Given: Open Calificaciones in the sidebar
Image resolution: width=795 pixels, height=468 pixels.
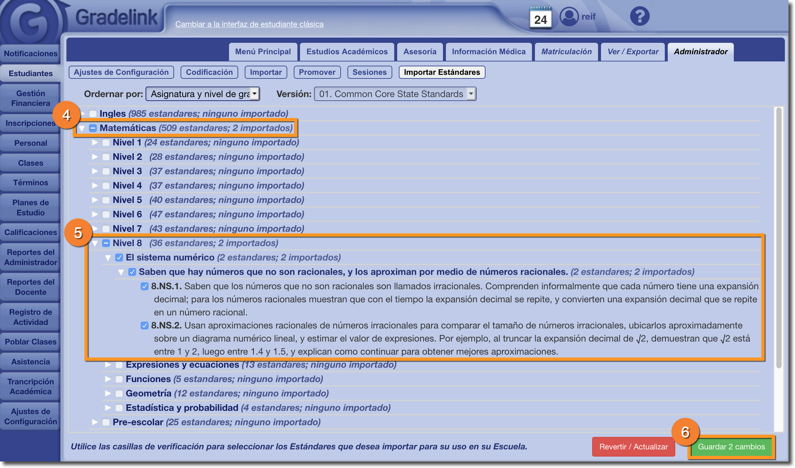Looking at the screenshot, I should [x=30, y=232].
